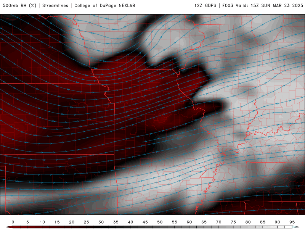Click the '60' value on the color scale

[x=189, y=222]
